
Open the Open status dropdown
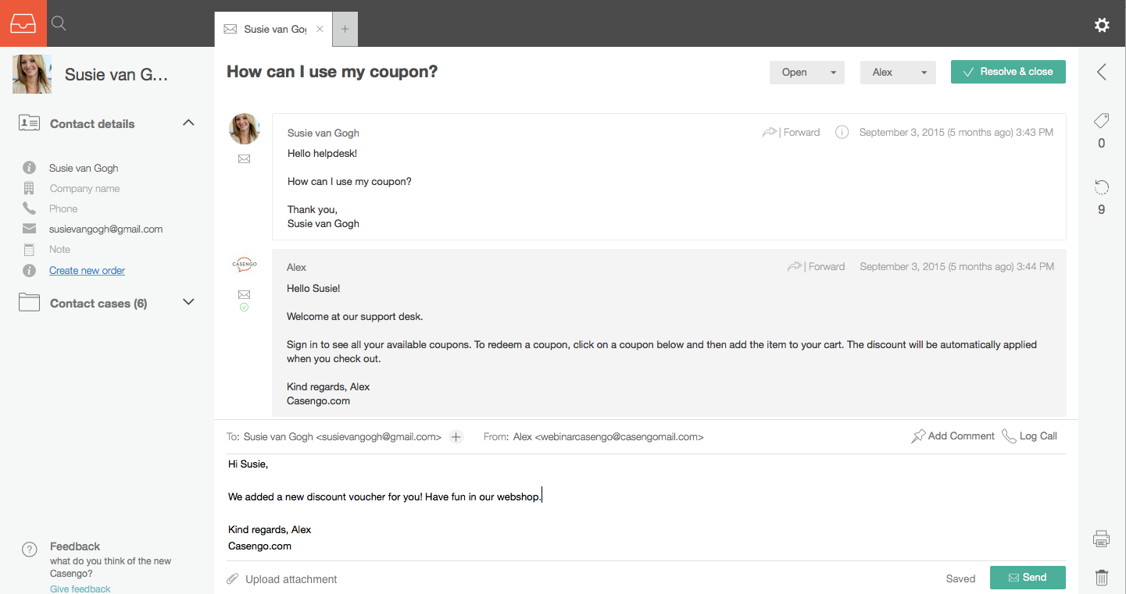pyautogui.click(x=807, y=72)
